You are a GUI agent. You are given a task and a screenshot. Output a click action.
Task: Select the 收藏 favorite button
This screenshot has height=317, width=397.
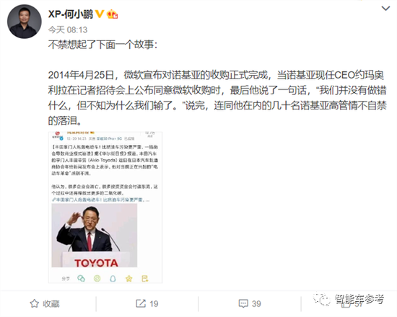45,303
